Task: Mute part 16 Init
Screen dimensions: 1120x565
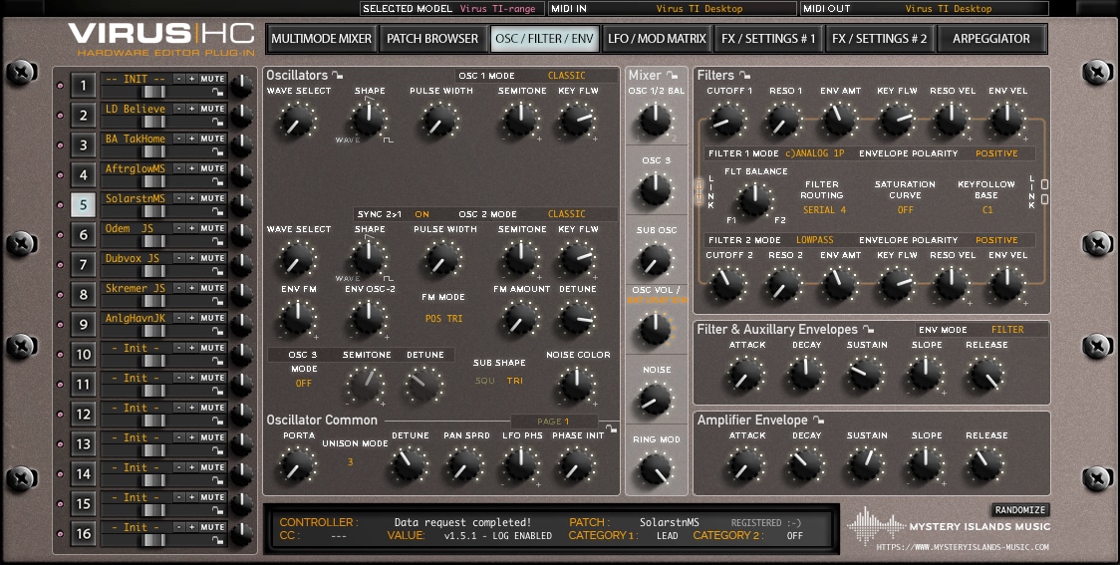Action: pyautogui.click(x=213, y=527)
